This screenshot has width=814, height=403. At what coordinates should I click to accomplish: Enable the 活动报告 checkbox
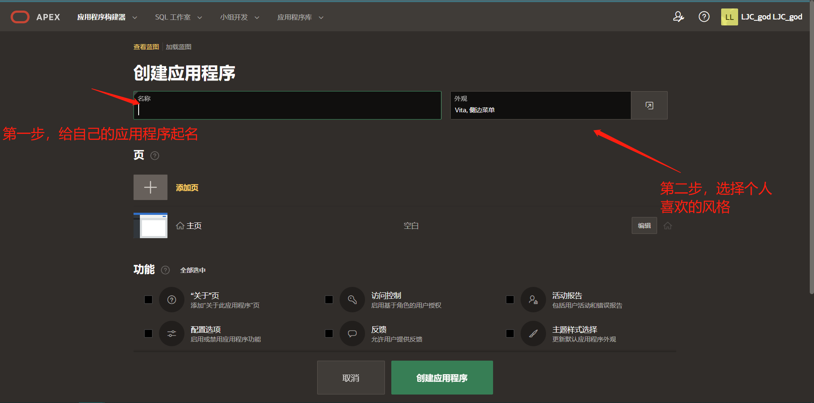(510, 300)
